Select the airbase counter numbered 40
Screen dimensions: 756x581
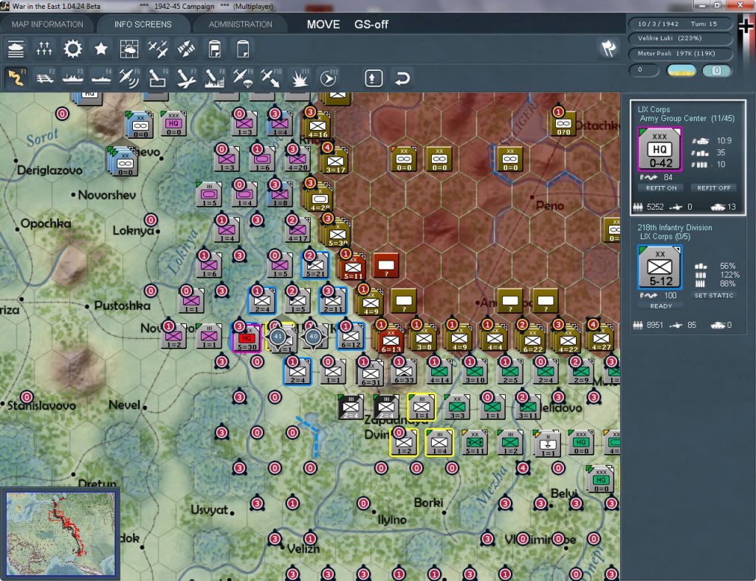313,337
